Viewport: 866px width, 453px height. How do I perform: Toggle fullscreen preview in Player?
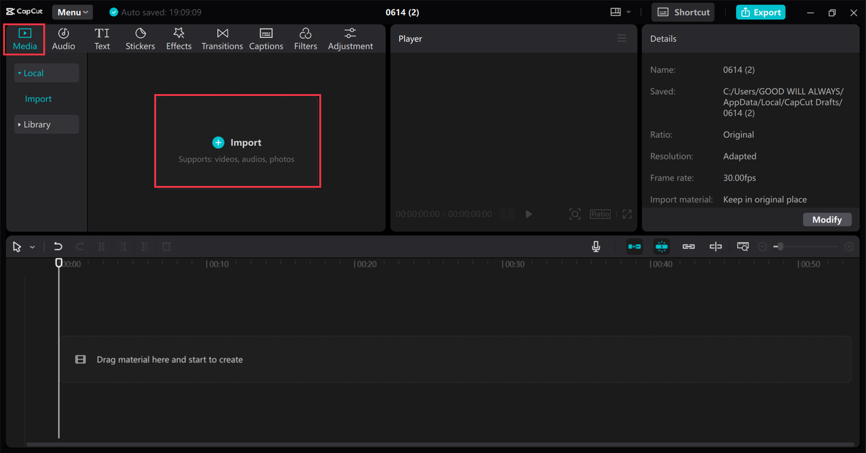[627, 214]
